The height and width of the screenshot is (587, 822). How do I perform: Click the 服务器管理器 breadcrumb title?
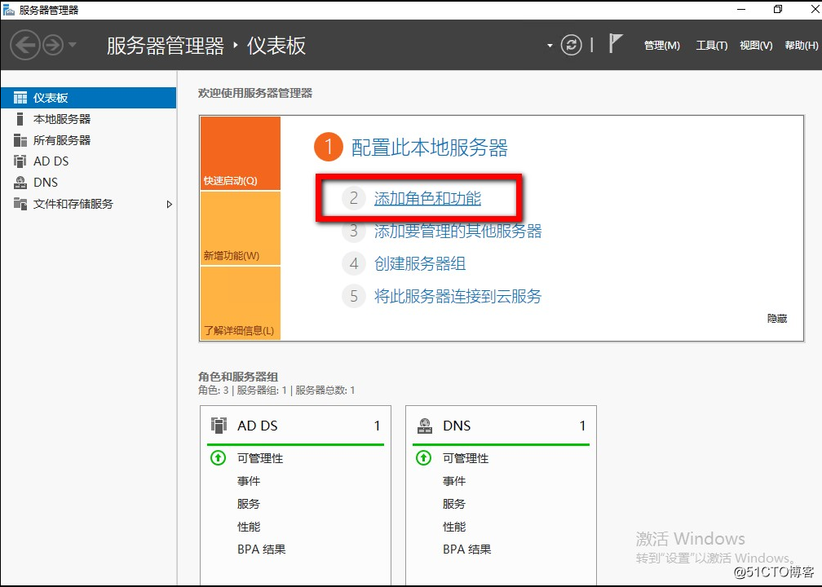click(165, 46)
